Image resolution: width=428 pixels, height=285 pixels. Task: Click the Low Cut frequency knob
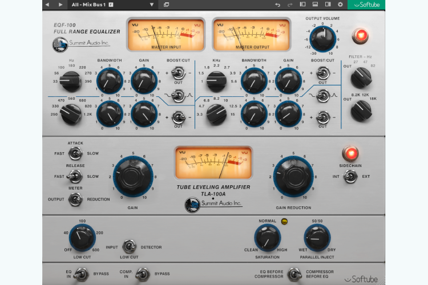pyautogui.click(x=82, y=238)
